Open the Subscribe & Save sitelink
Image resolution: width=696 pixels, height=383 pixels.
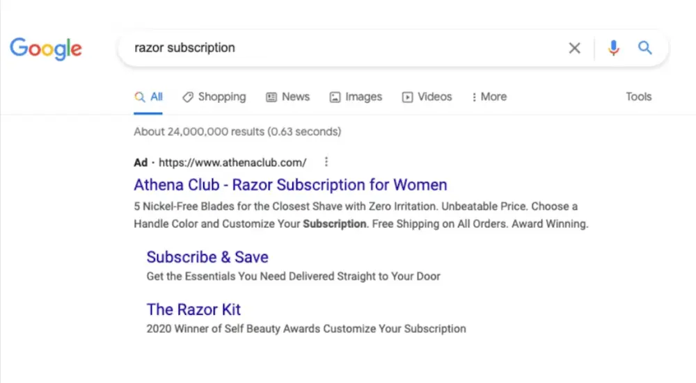click(207, 257)
